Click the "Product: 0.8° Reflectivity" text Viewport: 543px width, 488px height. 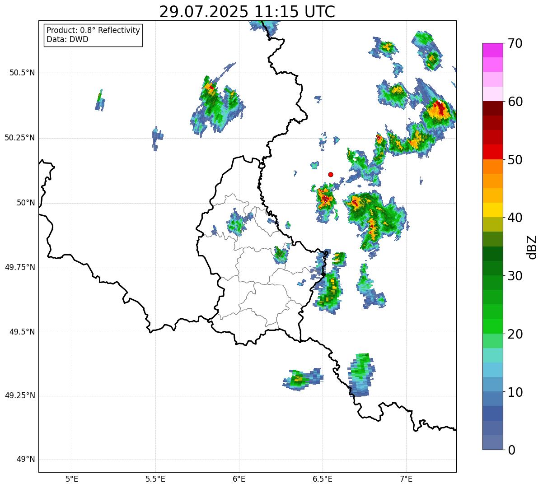click(94, 30)
